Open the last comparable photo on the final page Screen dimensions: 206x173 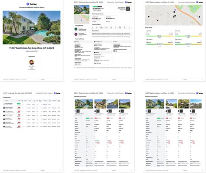click(x=196, y=104)
